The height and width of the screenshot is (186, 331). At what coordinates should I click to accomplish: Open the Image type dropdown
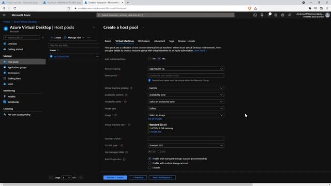pyautogui.click(x=186, y=109)
